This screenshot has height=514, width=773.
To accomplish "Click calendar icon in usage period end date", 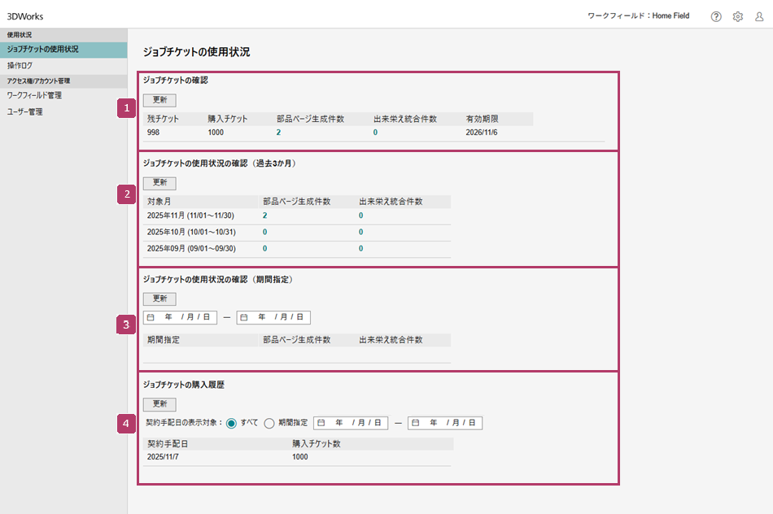I will coord(244,317).
